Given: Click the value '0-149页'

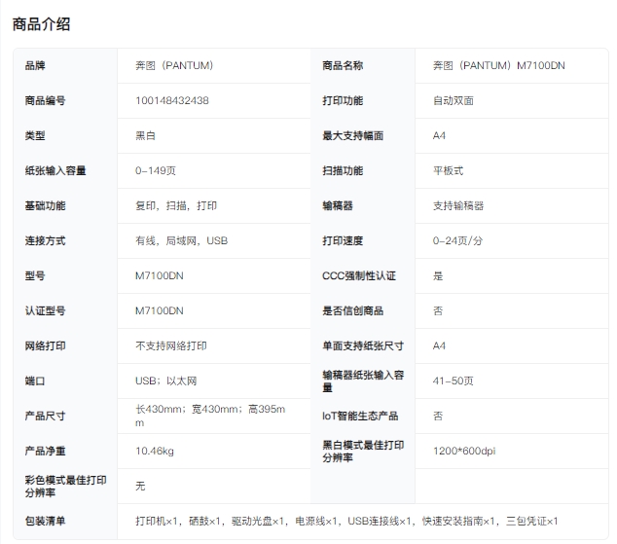Looking at the screenshot, I should [x=156, y=170].
